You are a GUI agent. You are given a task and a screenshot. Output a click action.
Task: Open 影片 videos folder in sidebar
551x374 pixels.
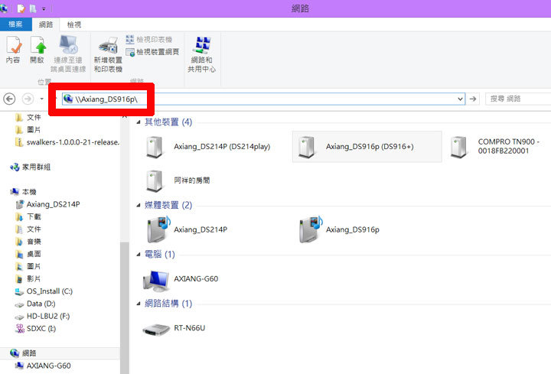[28, 279]
